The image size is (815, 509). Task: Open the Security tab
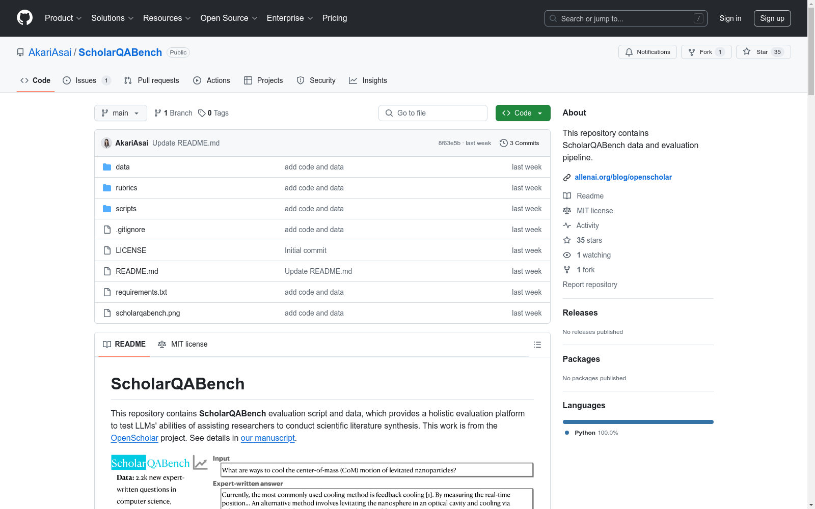316,80
